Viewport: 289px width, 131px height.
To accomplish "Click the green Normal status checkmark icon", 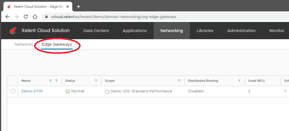I will pos(68,92).
